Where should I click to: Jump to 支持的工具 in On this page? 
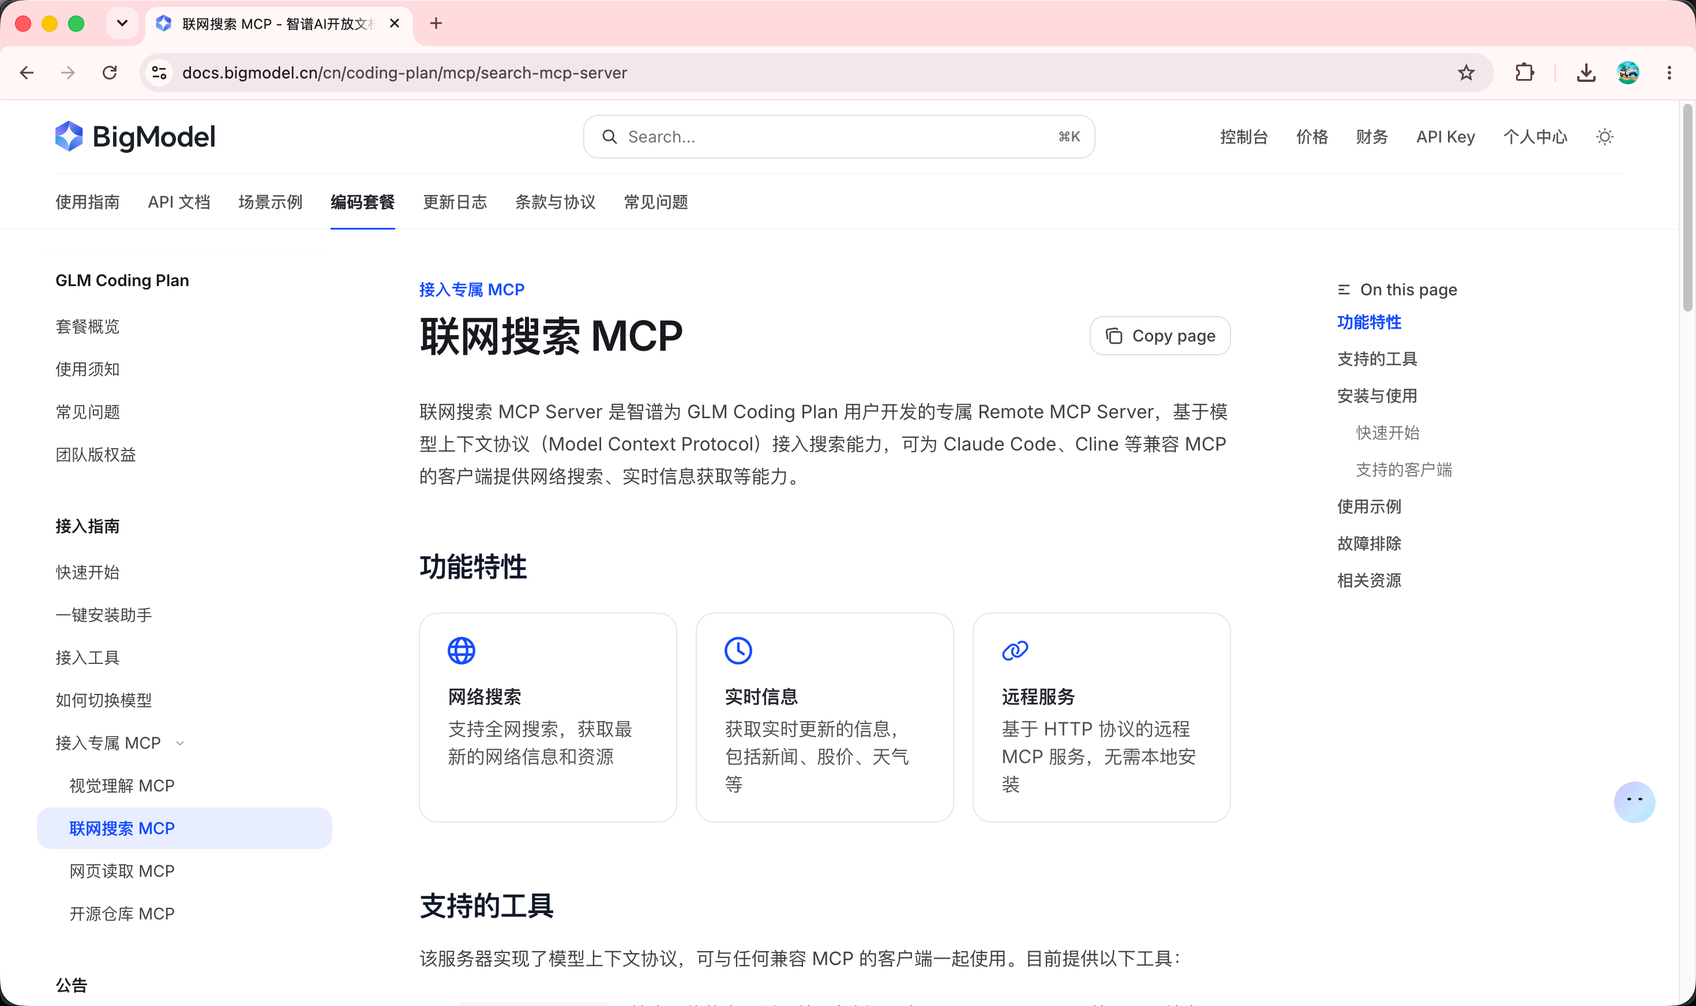[1378, 359]
